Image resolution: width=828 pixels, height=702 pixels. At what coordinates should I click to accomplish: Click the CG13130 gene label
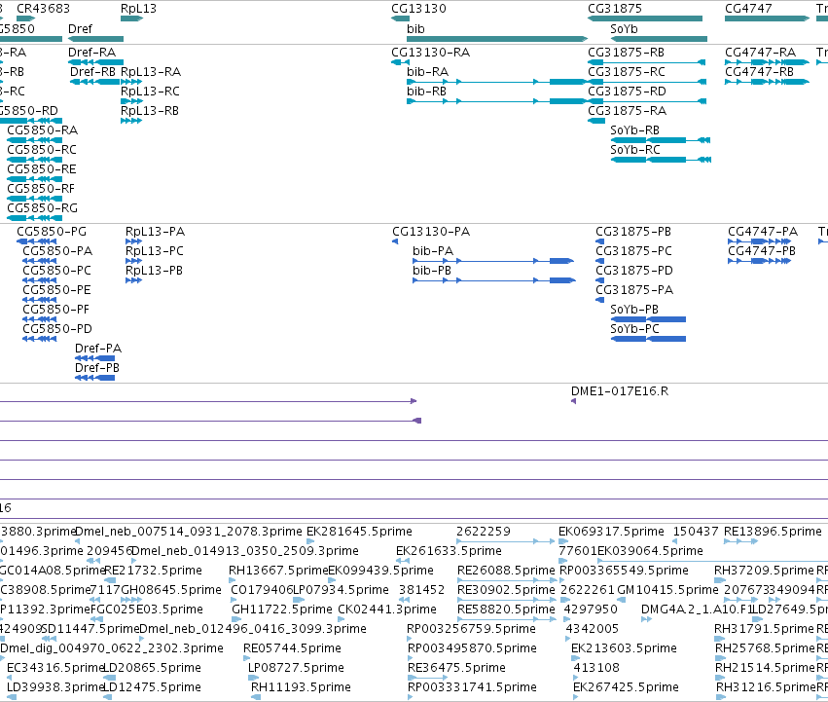tap(418, 9)
